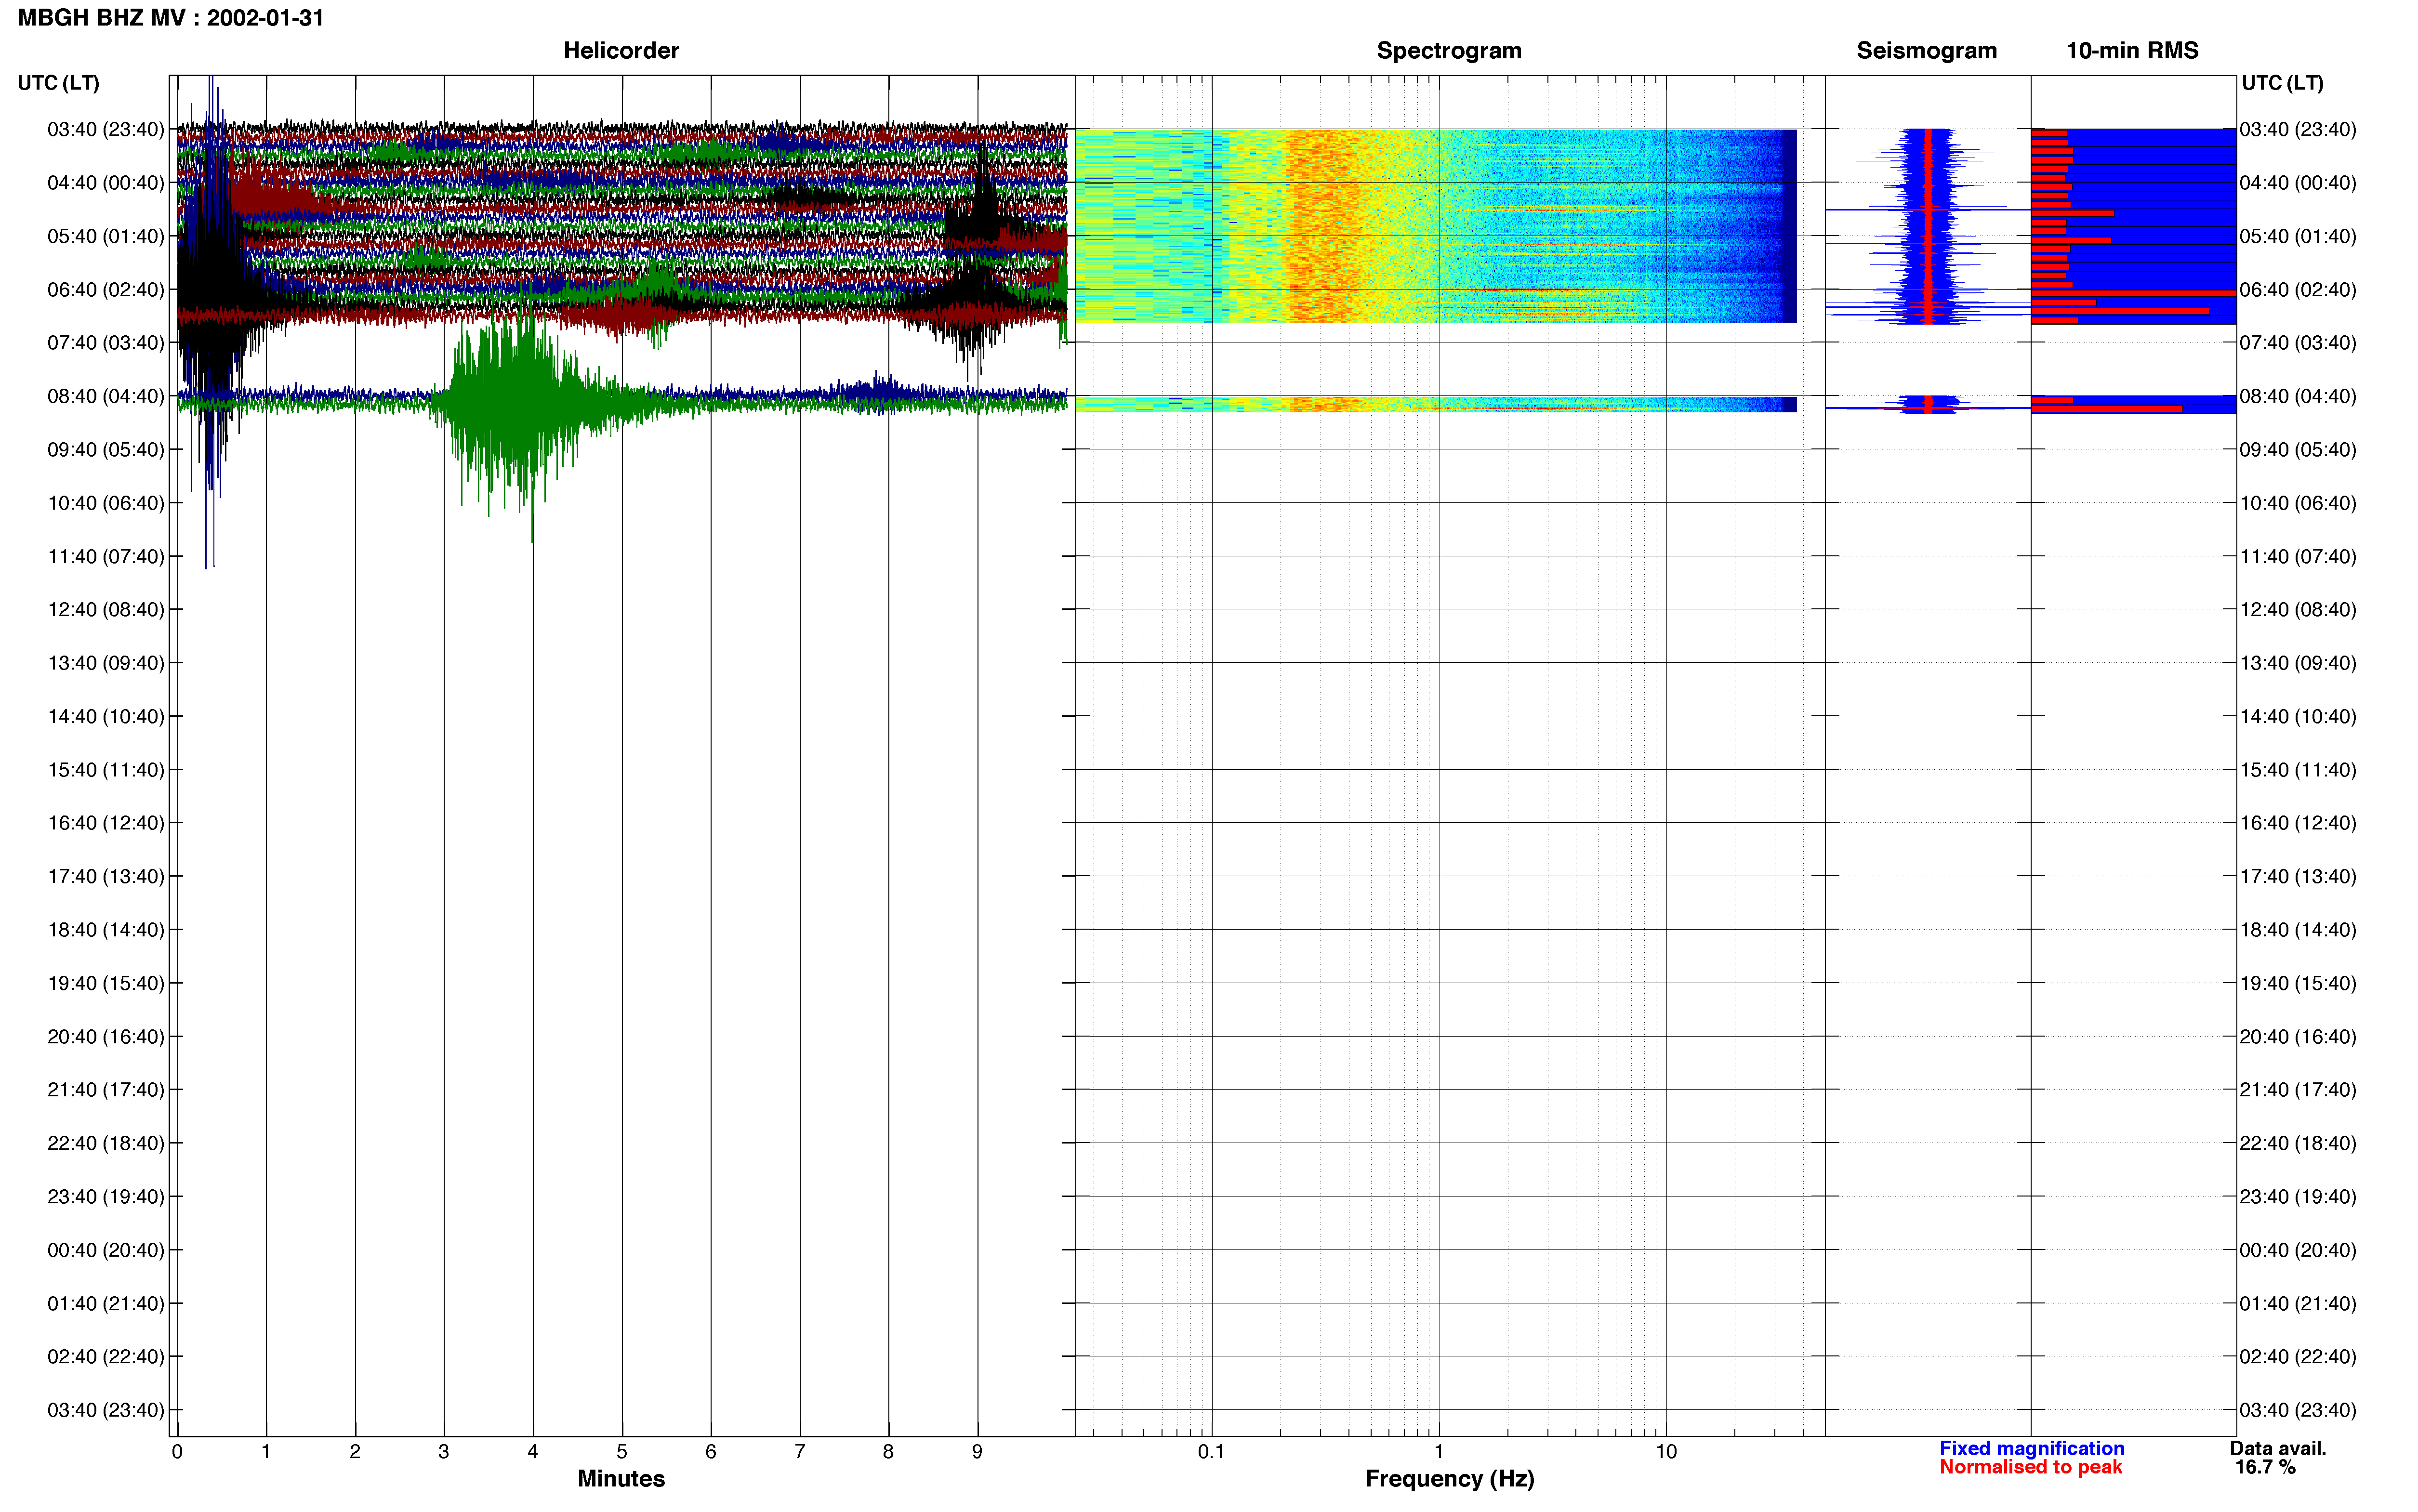Click minute tick label '7' on helicorder
2418x1512 pixels.
[x=800, y=1452]
